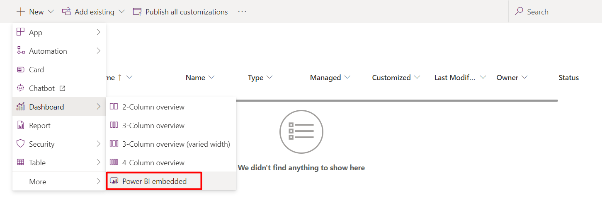The width and height of the screenshot is (602, 212).
Task: Click the Security shield icon
Action: pos(20,144)
